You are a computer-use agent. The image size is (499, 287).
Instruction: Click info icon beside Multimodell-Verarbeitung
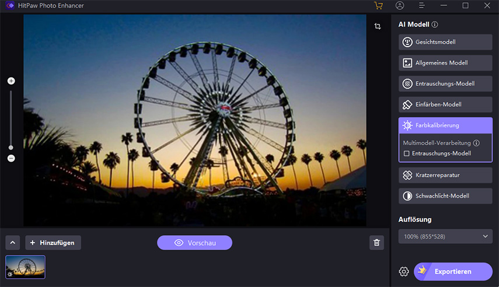(x=476, y=143)
